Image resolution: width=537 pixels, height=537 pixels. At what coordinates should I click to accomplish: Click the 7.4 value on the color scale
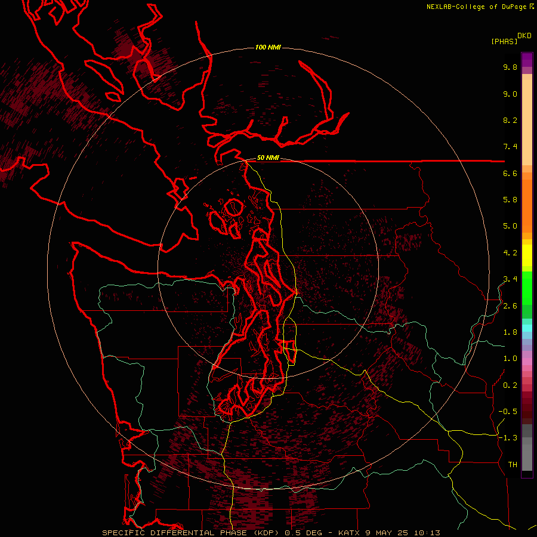pos(510,147)
